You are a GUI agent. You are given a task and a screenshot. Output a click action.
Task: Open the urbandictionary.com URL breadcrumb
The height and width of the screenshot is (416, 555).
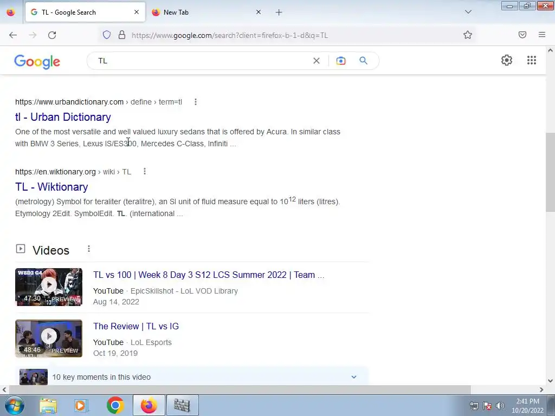[x=99, y=102]
